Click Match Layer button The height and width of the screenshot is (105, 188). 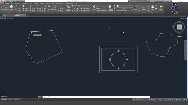[x=85, y=10]
